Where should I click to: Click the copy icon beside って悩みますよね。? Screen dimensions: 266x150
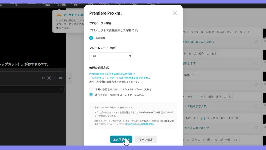coord(256,106)
